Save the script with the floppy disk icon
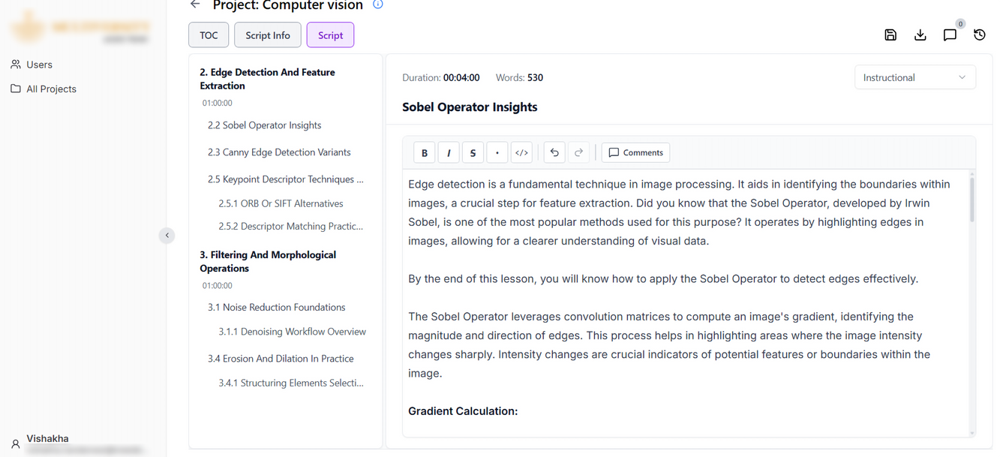Viewport: 1000px width, 457px height. pos(890,35)
